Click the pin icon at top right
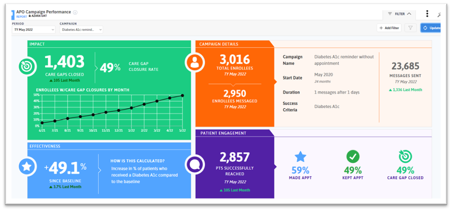 pos(439,15)
